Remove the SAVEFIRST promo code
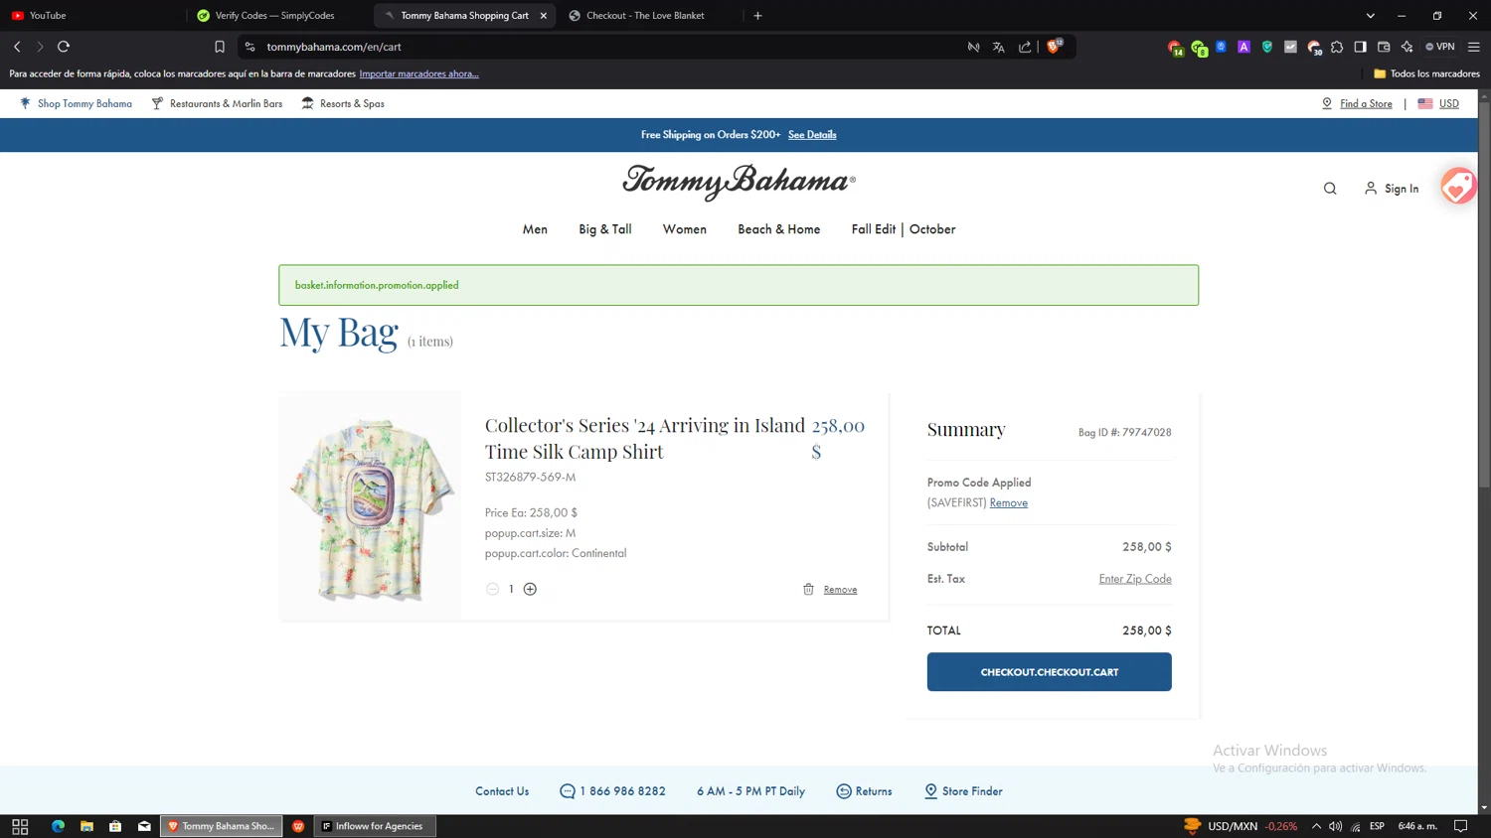The height and width of the screenshot is (838, 1491). [1008, 502]
